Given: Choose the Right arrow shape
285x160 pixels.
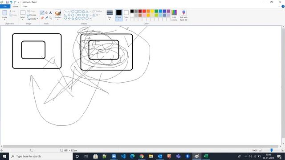Looking at the screenshot, I should click(80, 15).
